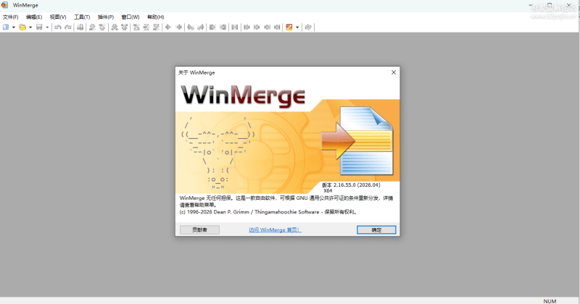Viewport: 580px width, 304px height.
Task: Click the Copy All to Left icon
Action: 223,27
